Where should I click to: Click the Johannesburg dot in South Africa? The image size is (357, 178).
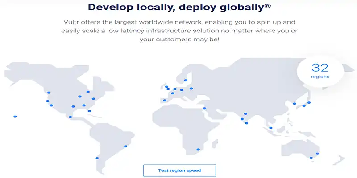coord(198,150)
